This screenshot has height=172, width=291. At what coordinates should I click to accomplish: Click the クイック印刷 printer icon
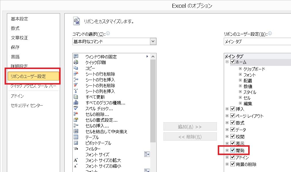point(76,62)
